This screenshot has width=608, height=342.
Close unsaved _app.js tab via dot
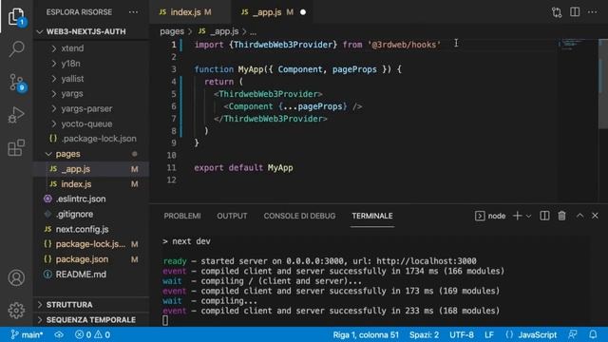303,12
